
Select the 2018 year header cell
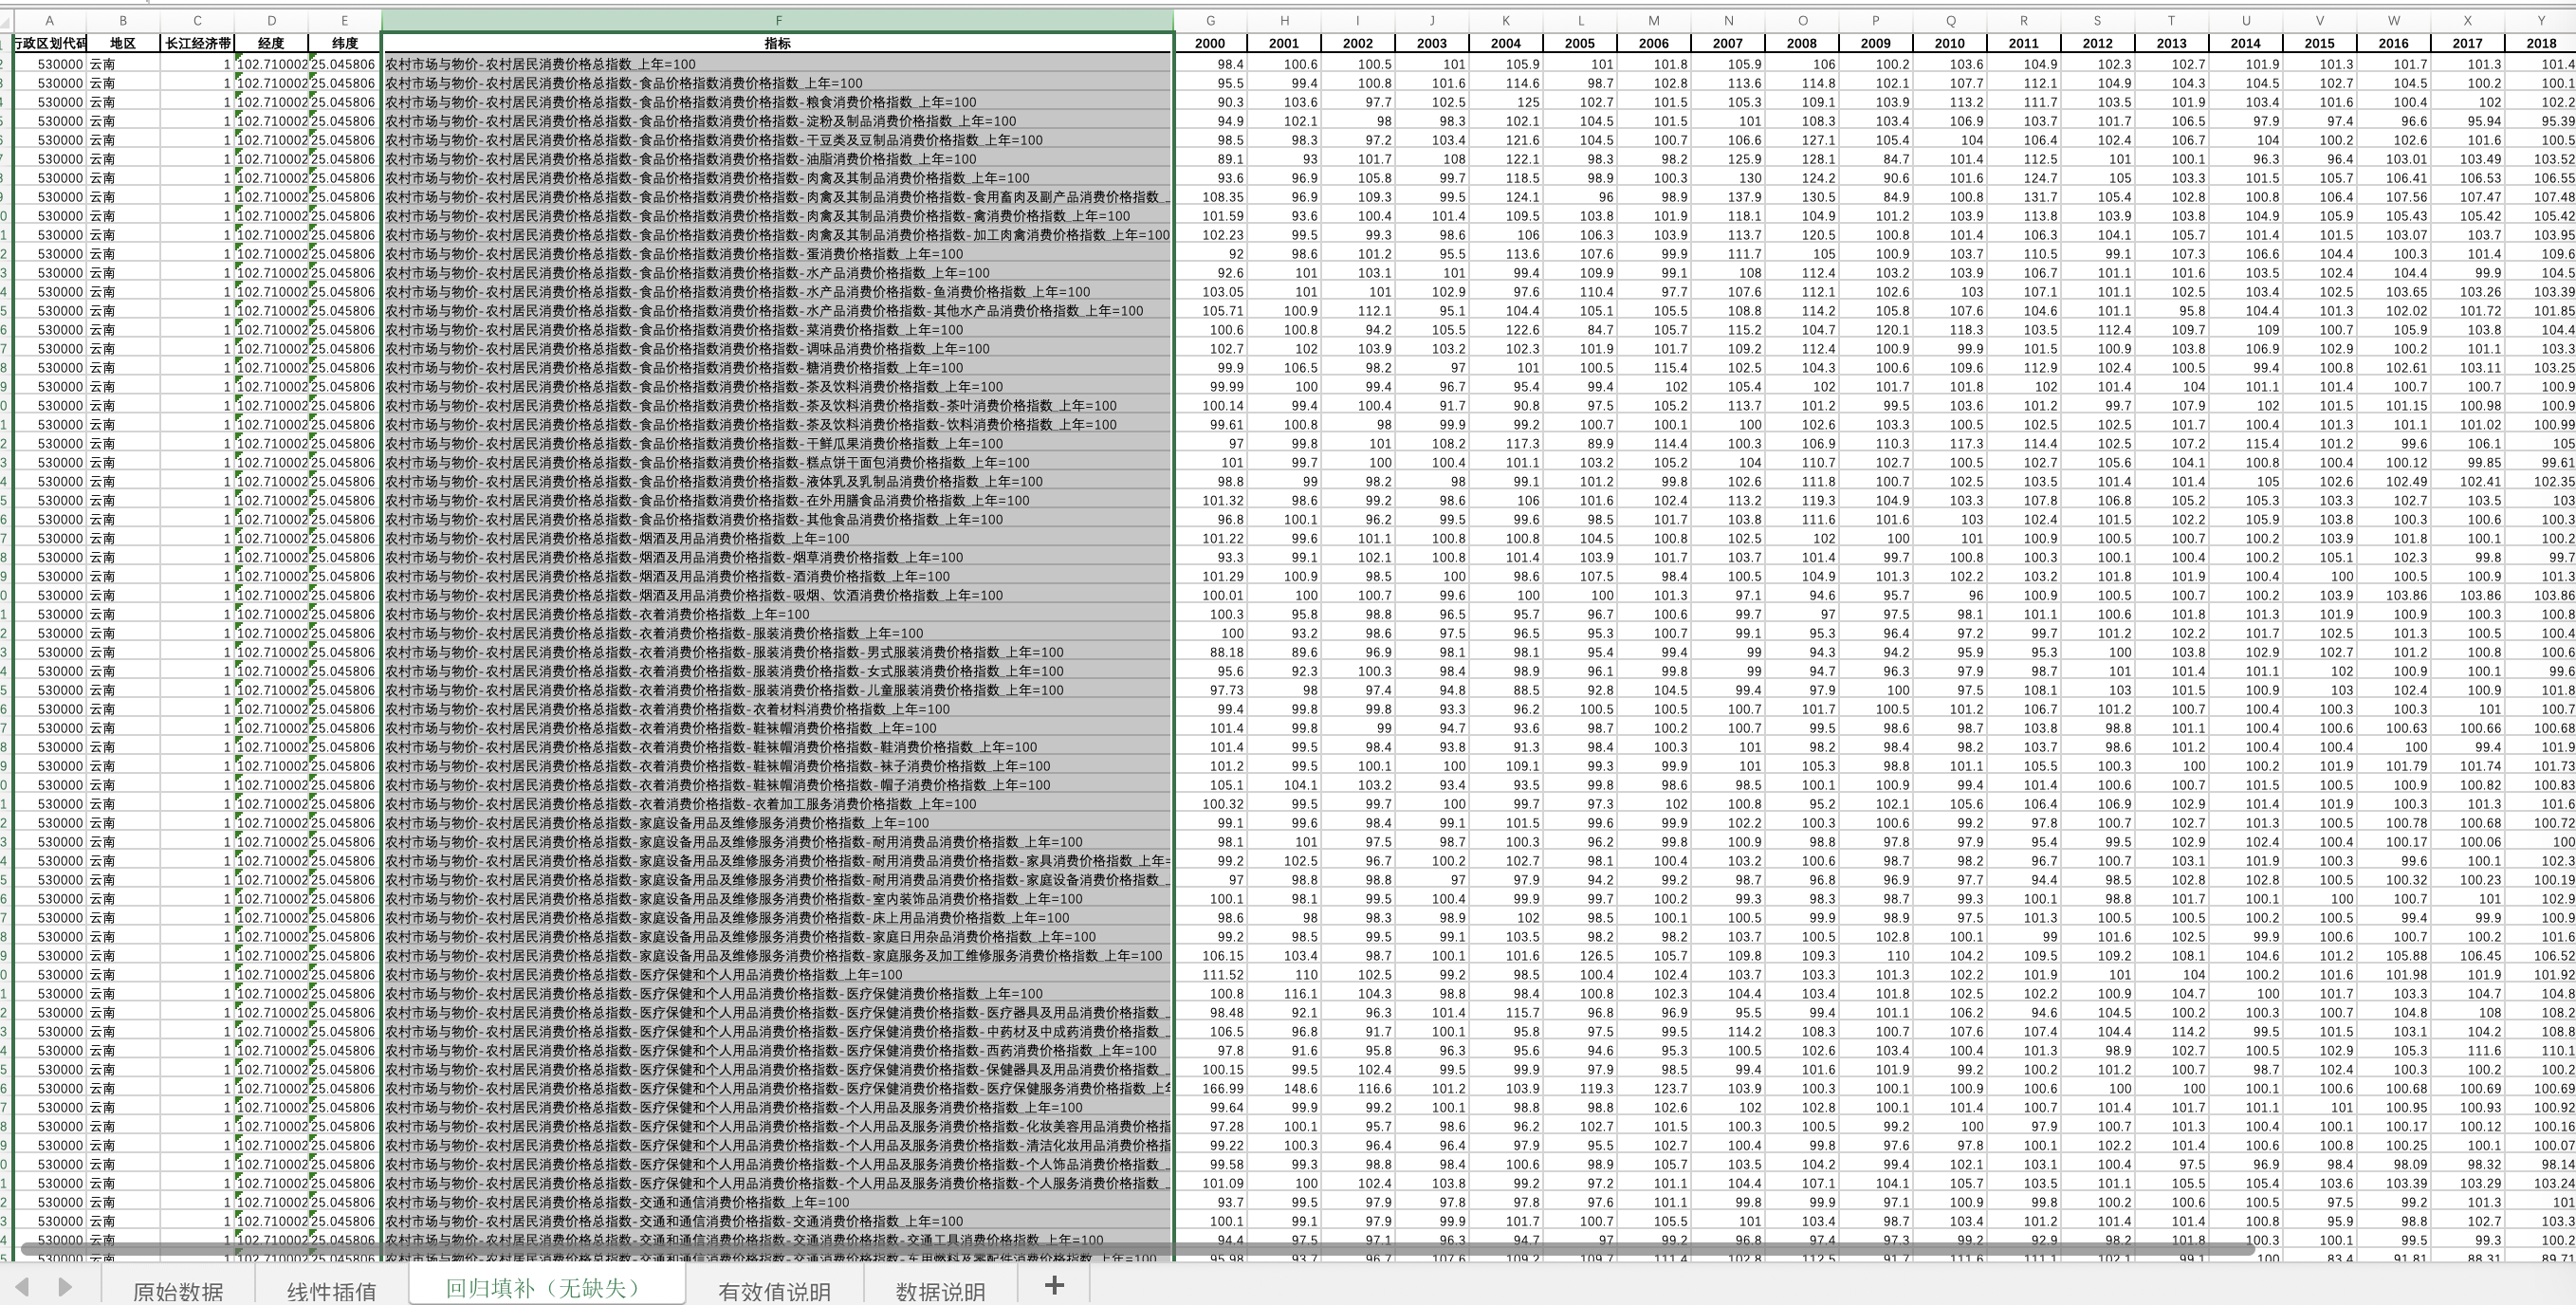2540,43
